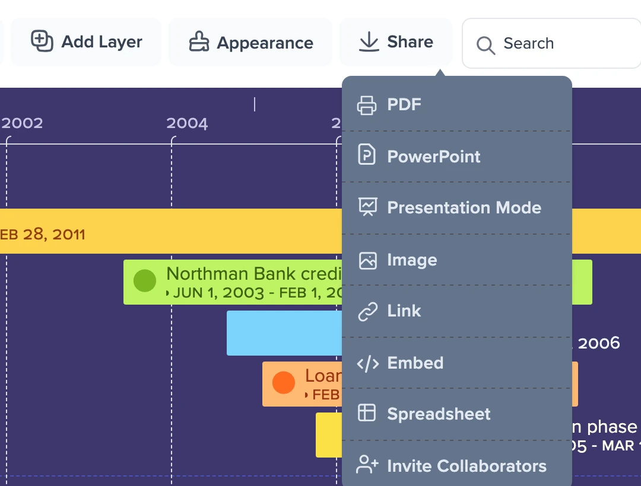The height and width of the screenshot is (486, 641).
Task: Click the 2004 timeline marker
Action: click(x=187, y=123)
